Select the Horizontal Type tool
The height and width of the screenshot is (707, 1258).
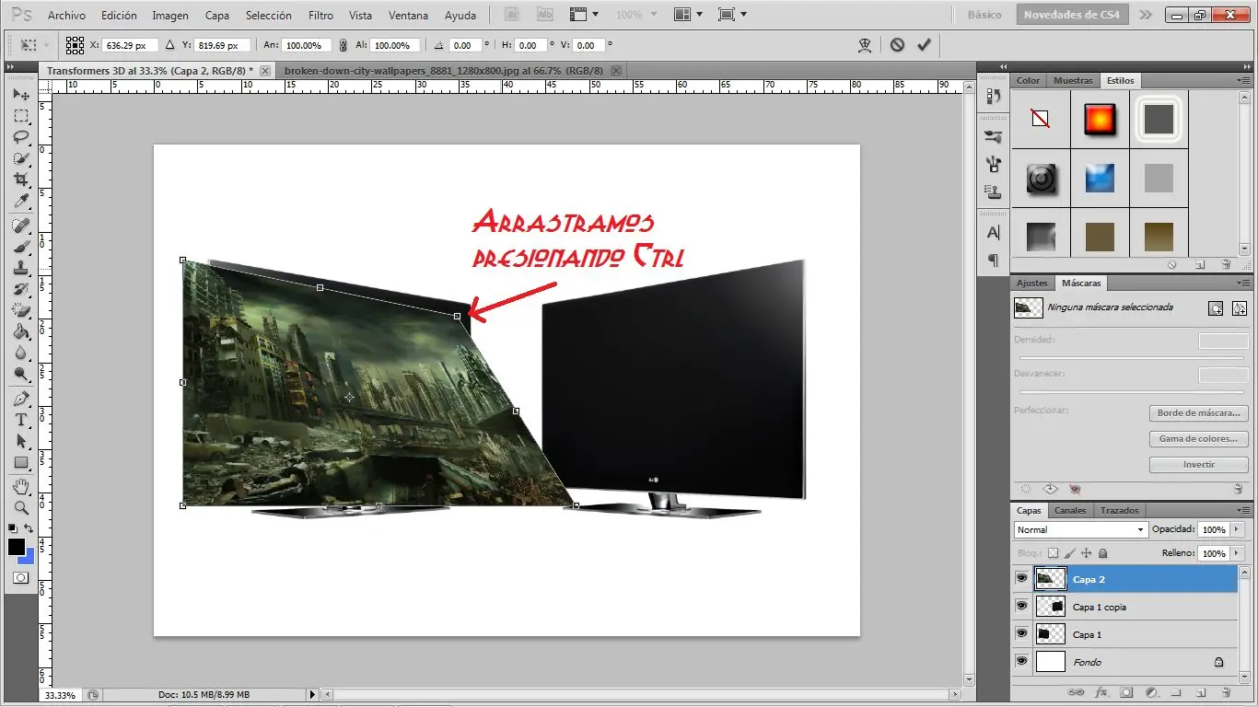20,420
